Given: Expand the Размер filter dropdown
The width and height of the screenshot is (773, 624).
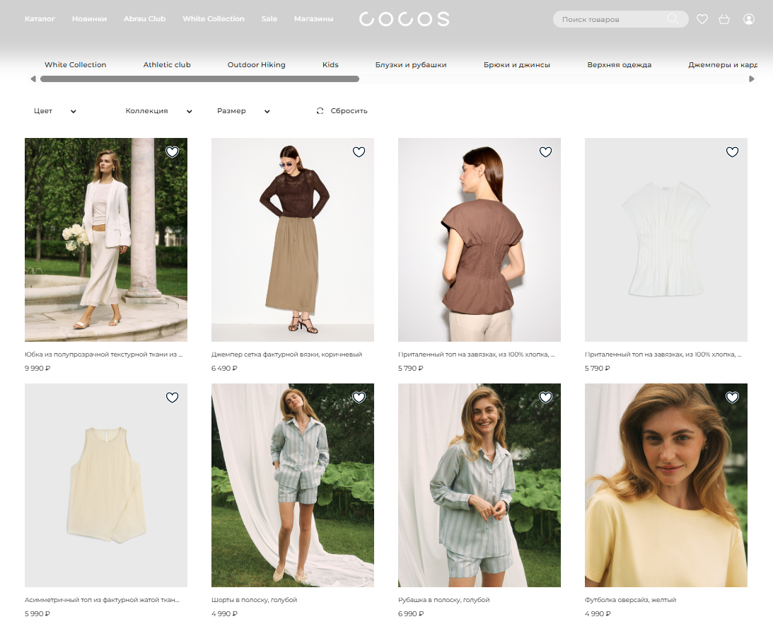Looking at the screenshot, I should (x=243, y=111).
